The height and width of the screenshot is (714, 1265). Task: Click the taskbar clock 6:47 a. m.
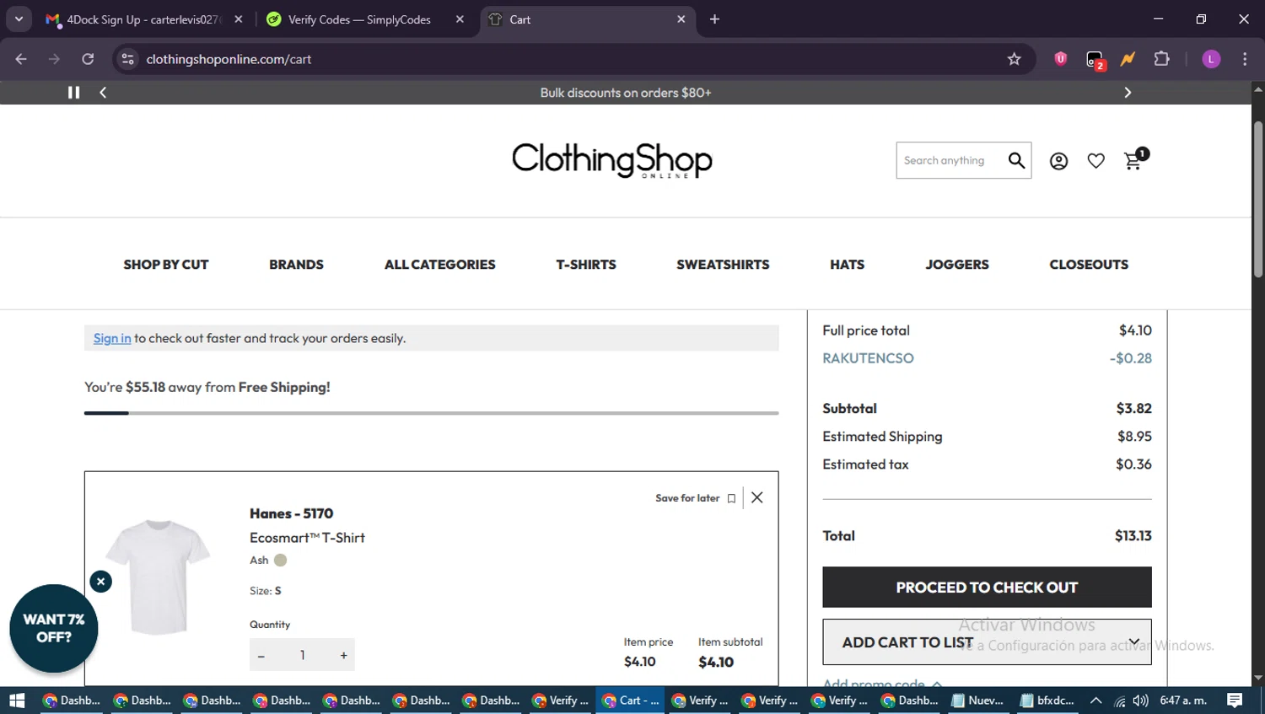tap(1183, 701)
